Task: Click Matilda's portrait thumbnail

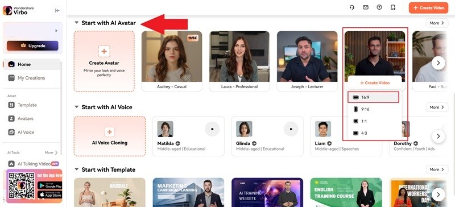Action: [x=165, y=129]
